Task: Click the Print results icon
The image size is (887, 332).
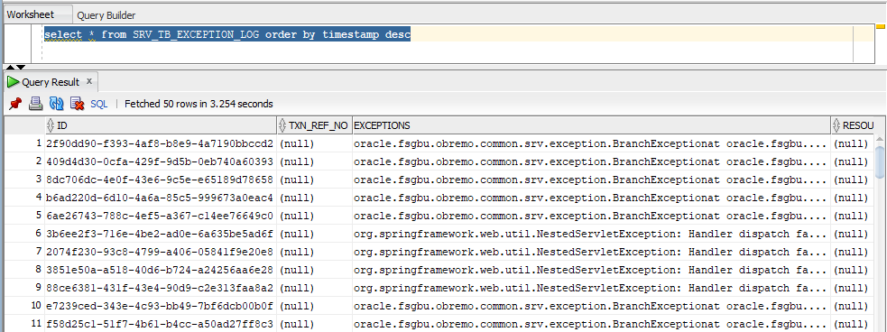Action: click(35, 104)
